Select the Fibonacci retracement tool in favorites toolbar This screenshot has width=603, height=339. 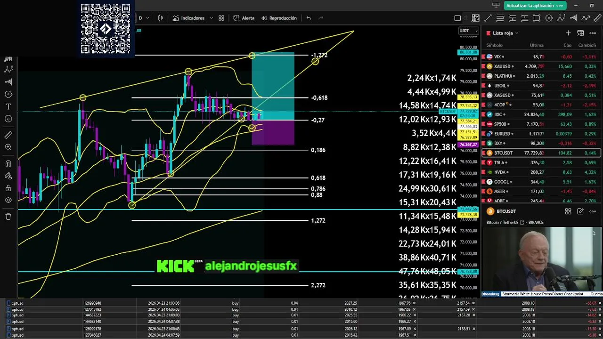500,18
